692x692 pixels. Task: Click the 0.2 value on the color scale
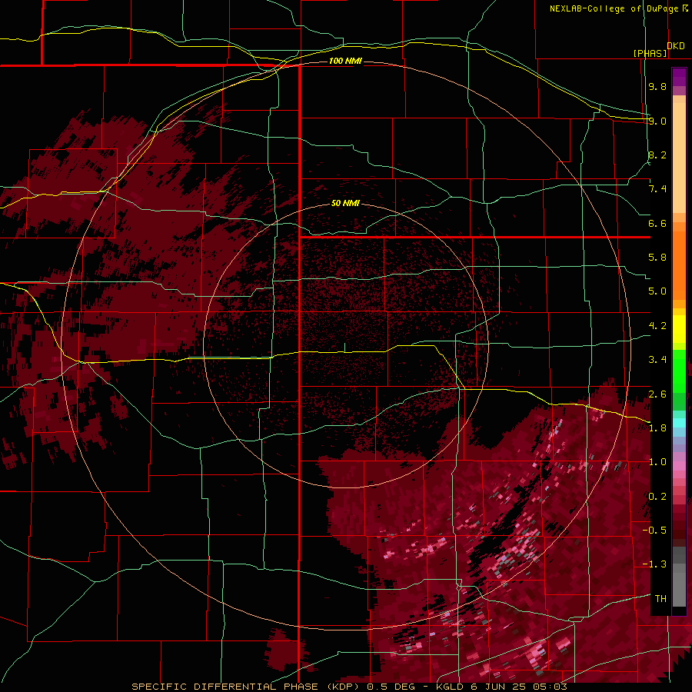coord(657,497)
